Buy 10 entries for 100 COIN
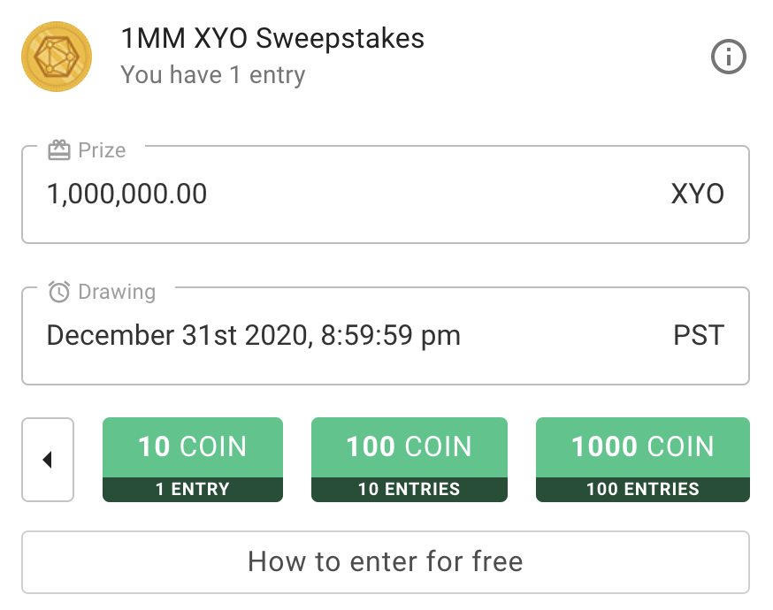Viewport: 773px width, 610px height. 409,460
